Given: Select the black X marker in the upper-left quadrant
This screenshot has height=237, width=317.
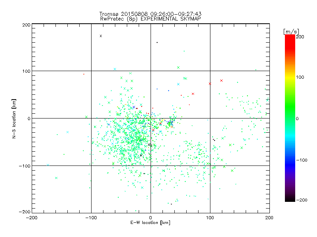Looking at the screenshot, I should [101, 36].
